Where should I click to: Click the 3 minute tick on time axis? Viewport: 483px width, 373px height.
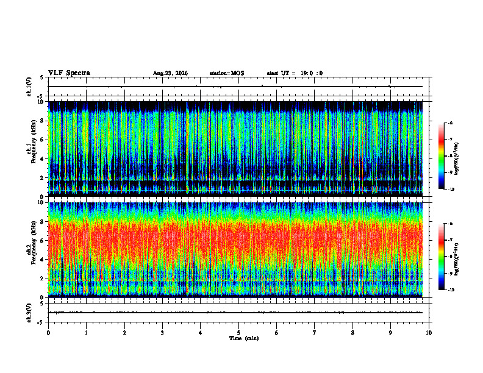(162, 333)
